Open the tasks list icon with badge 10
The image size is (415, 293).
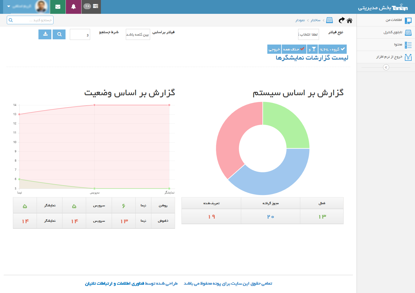(91, 6)
